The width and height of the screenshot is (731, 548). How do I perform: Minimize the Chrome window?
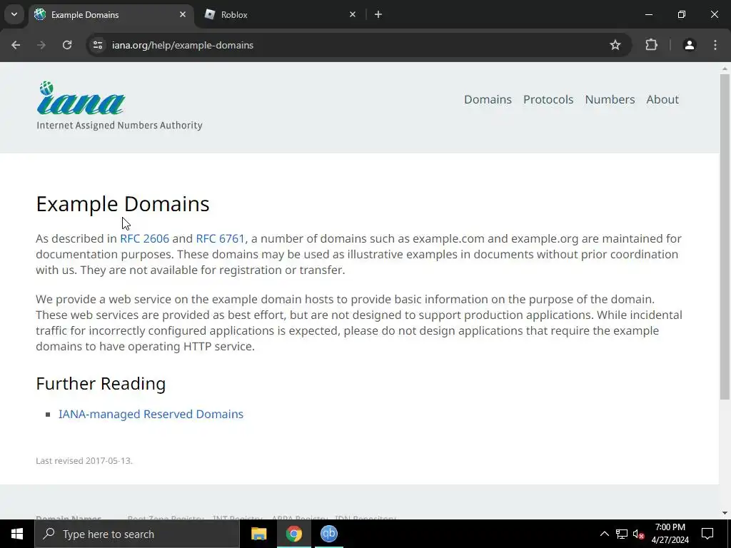648,14
